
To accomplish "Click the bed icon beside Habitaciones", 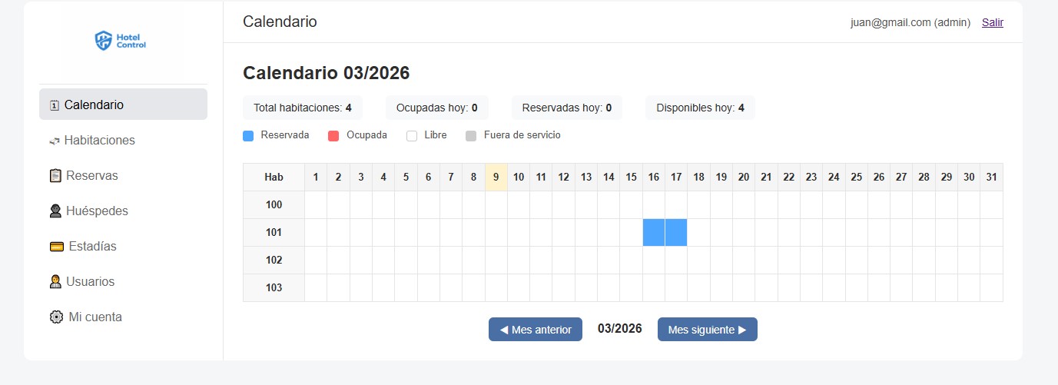I will point(55,141).
